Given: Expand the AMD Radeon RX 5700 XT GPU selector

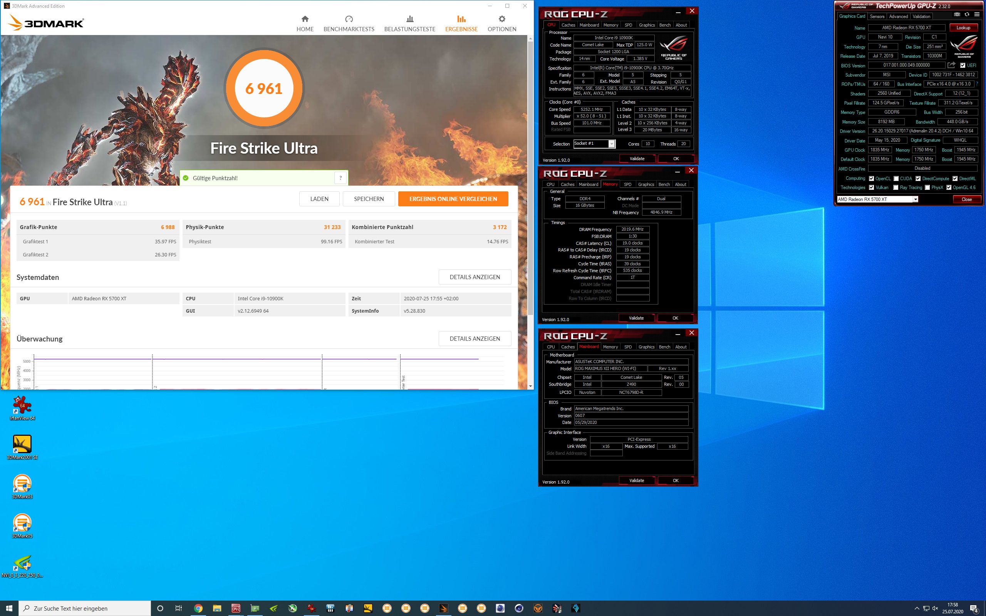Looking at the screenshot, I should tap(916, 199).
